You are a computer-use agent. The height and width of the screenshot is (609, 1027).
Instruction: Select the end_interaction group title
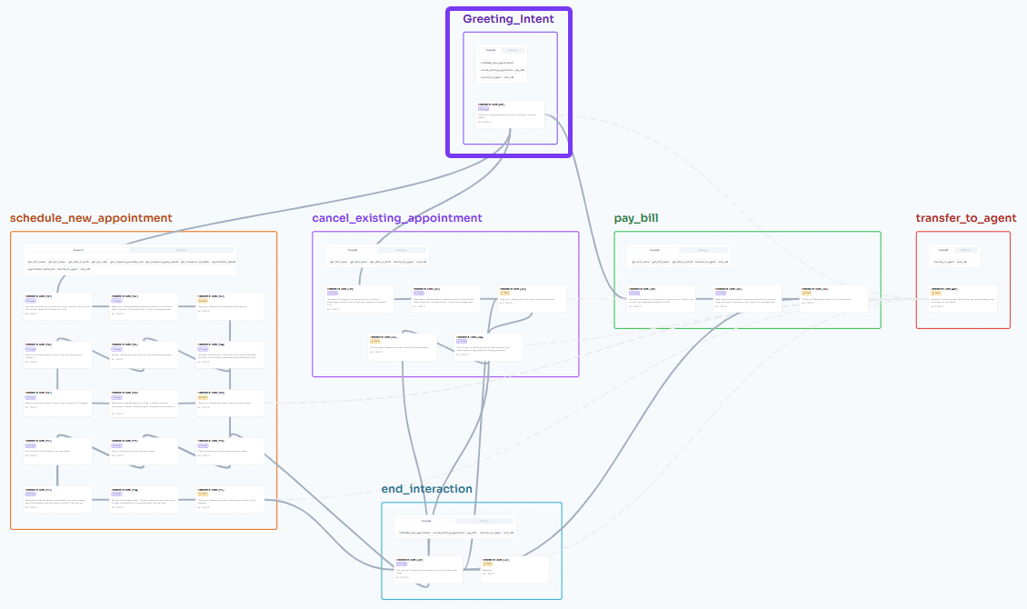(426, 489)
